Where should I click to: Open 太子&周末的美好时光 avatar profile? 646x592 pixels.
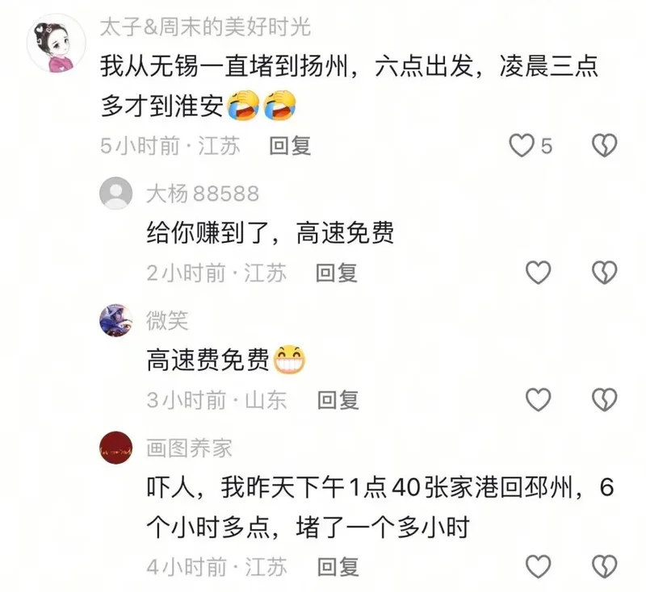coord(57,44)
